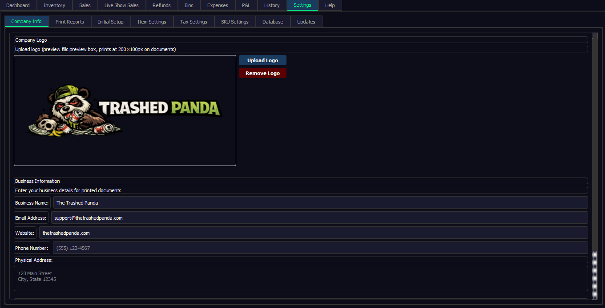Click the Remove Logo button
The width and height of the screenshot is (605, 308).
(x=262, y=73)
